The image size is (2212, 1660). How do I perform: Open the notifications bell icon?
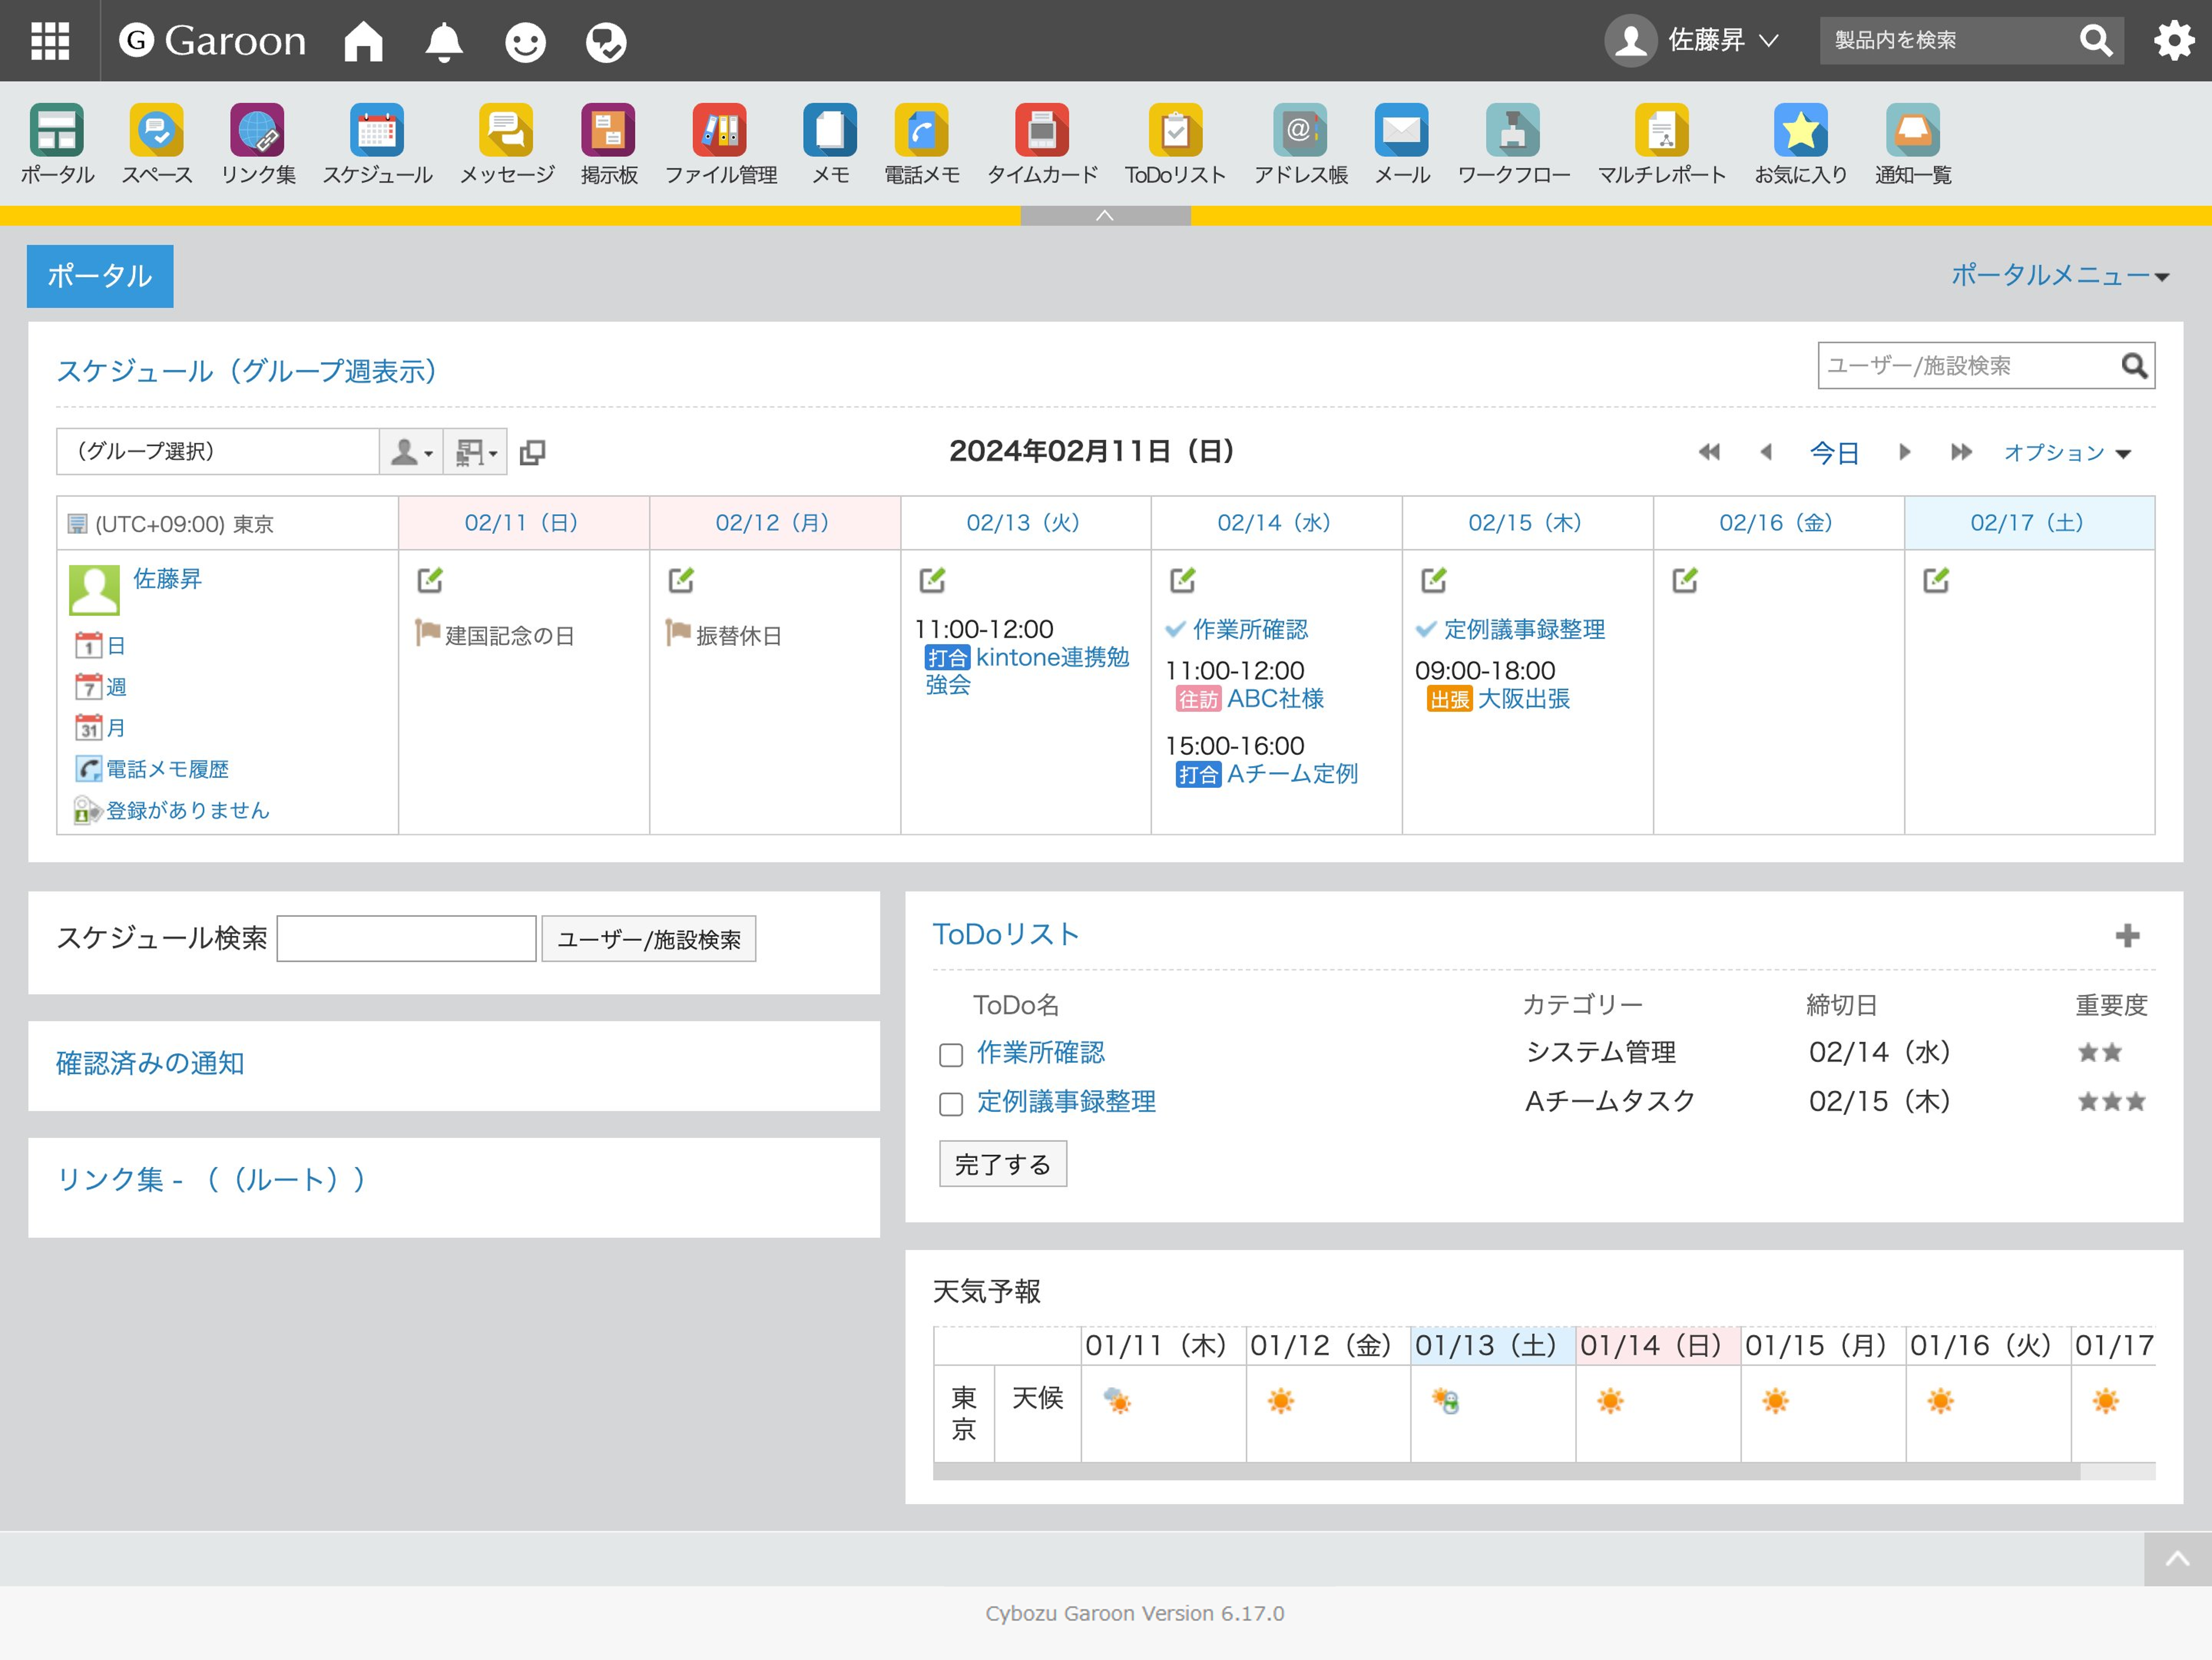point(444,41)
